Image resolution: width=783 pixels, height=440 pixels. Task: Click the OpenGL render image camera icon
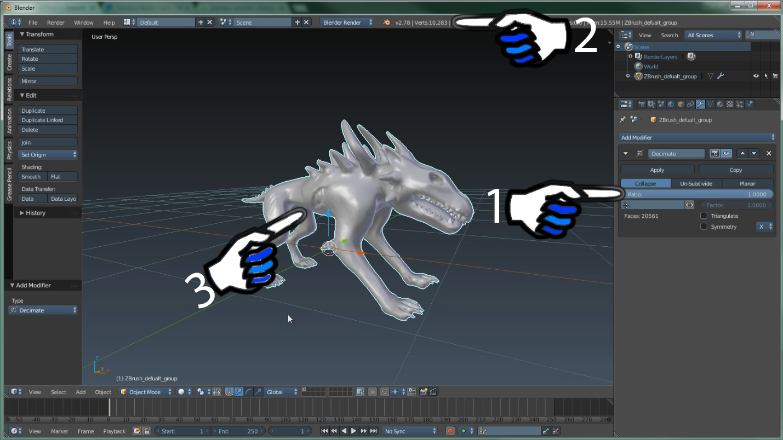tap(424, 392)
